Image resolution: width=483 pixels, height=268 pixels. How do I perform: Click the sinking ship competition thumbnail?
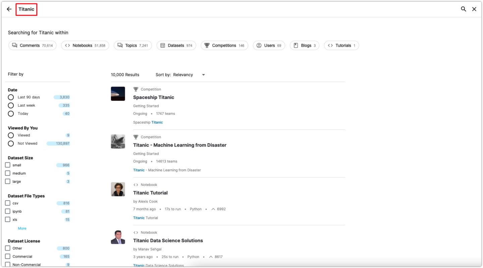[118, 142]
